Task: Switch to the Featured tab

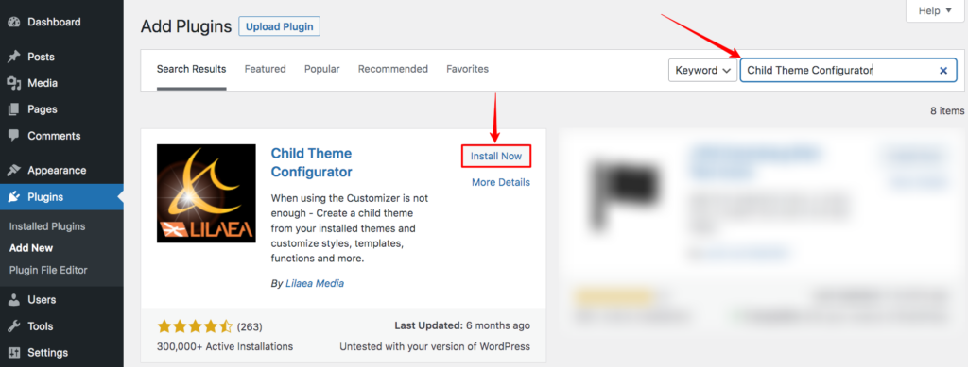Action: tap(265, 69)
